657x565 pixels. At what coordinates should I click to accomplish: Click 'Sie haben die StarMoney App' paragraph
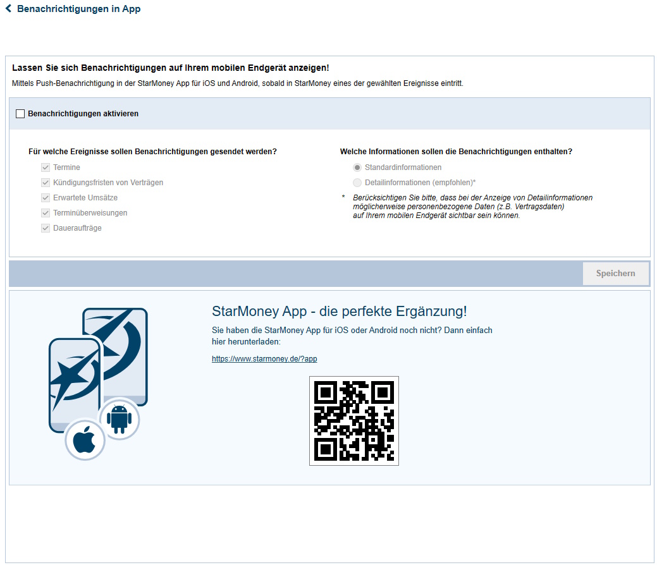(352, 336)
